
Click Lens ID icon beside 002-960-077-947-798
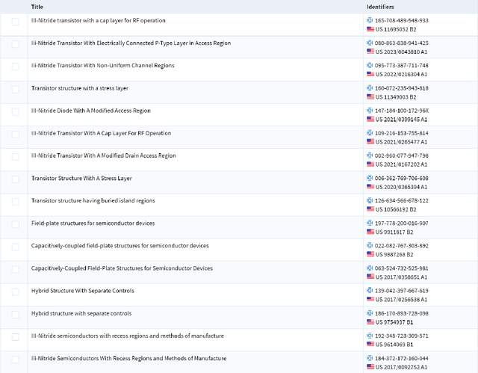pyautogui.click(x=370, y=155)
